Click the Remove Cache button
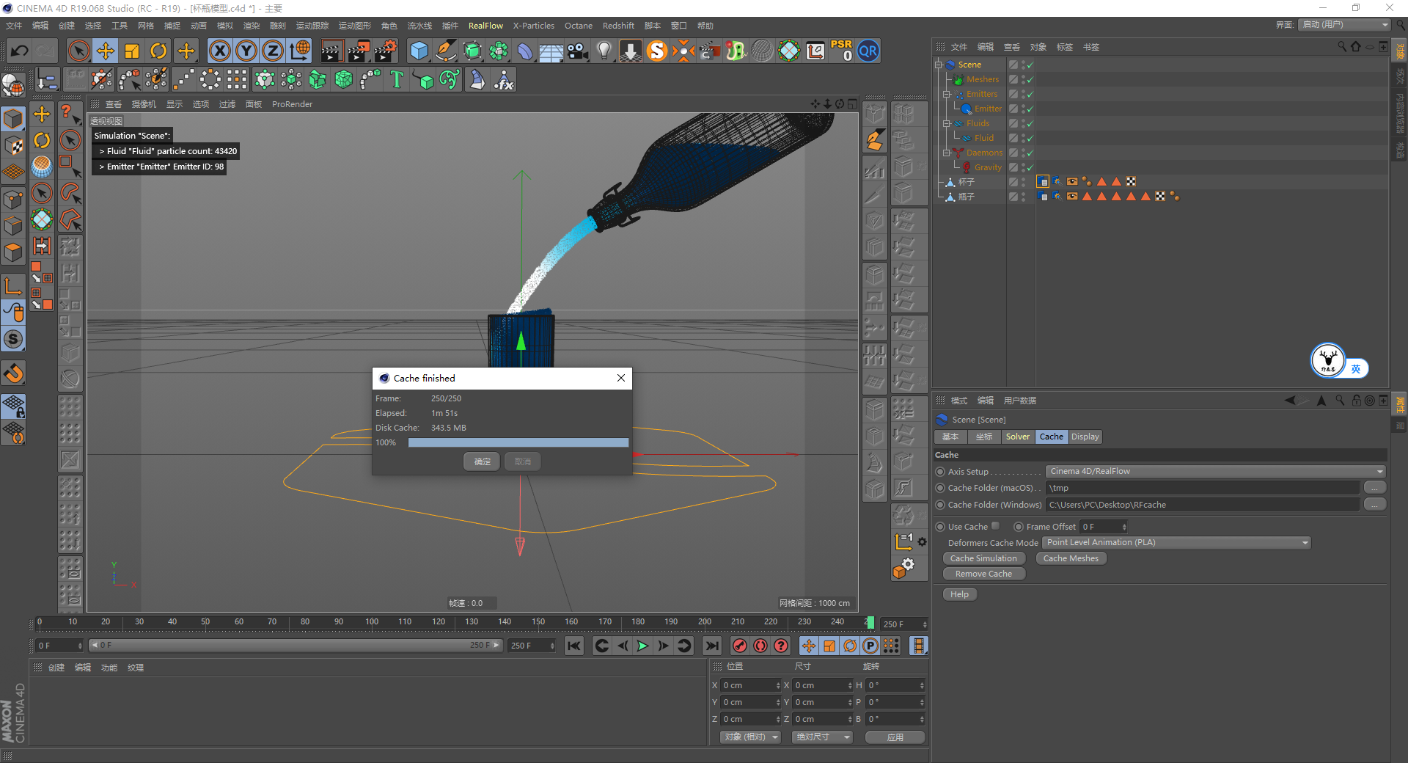The image size is (1408, 763). click(x=983, y=574)
